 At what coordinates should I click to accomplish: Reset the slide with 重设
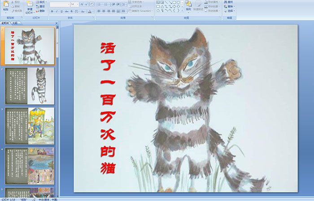point(40,7)
